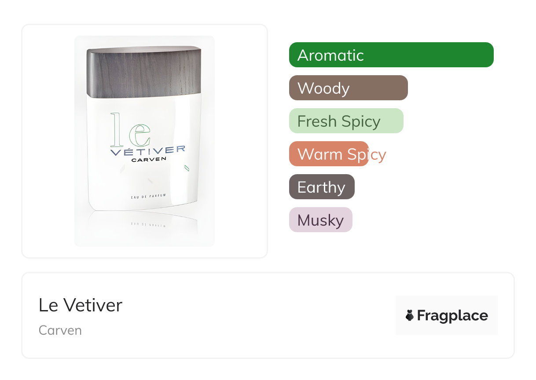Open the Le Vetiver title link
This screenshot has height=380, width=536.
pos(81,305)
